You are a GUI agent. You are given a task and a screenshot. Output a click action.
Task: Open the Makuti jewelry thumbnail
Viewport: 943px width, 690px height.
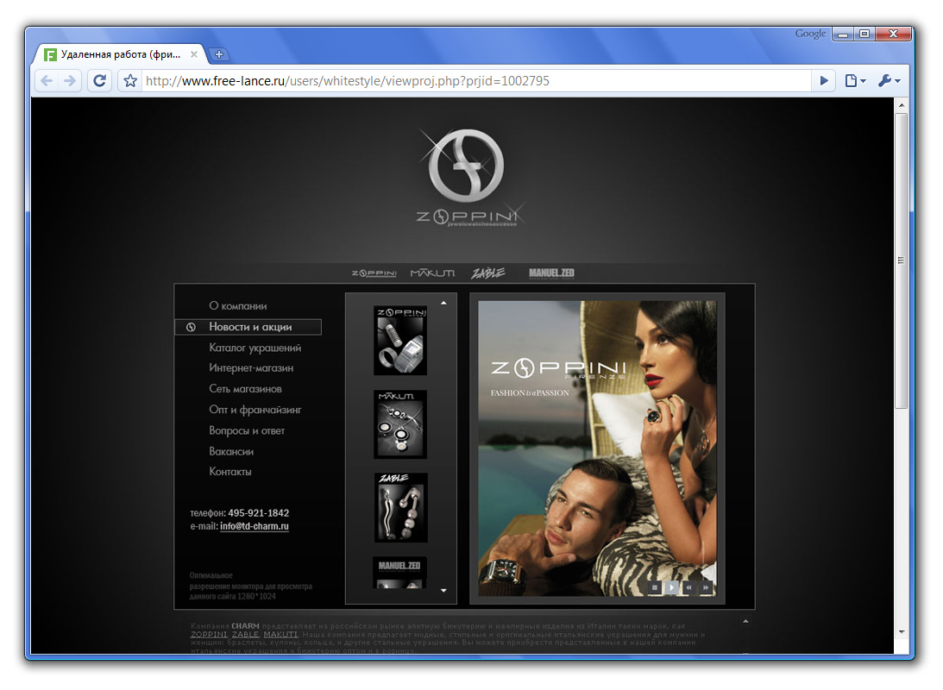[400, 424]
